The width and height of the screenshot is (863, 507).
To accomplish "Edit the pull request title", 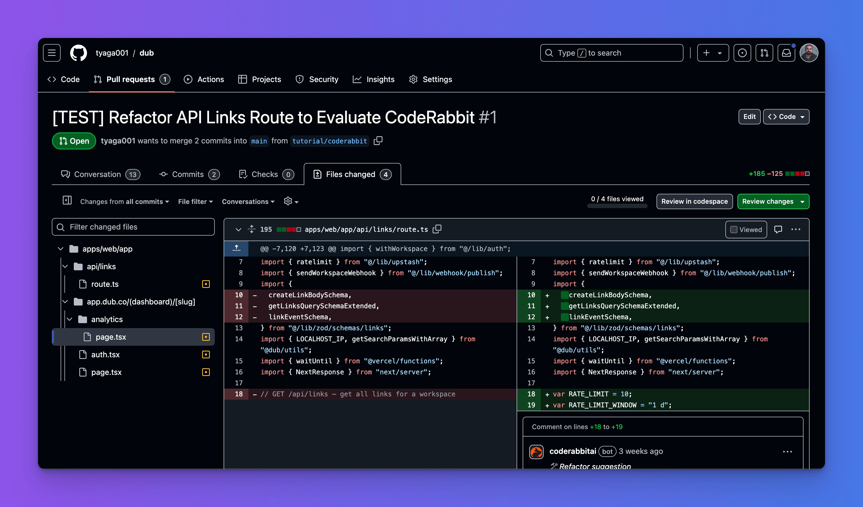I will click(749, 116).
